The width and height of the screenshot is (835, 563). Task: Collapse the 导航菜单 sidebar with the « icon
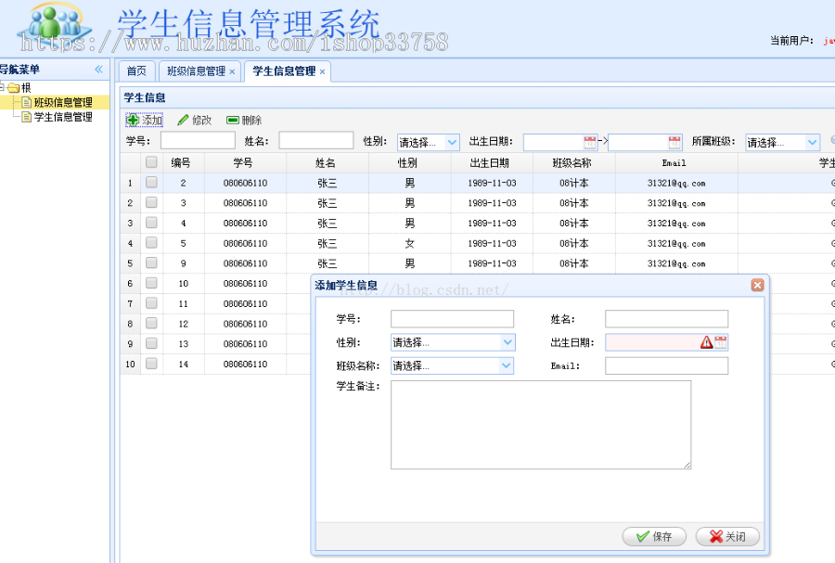coord(99,69)
